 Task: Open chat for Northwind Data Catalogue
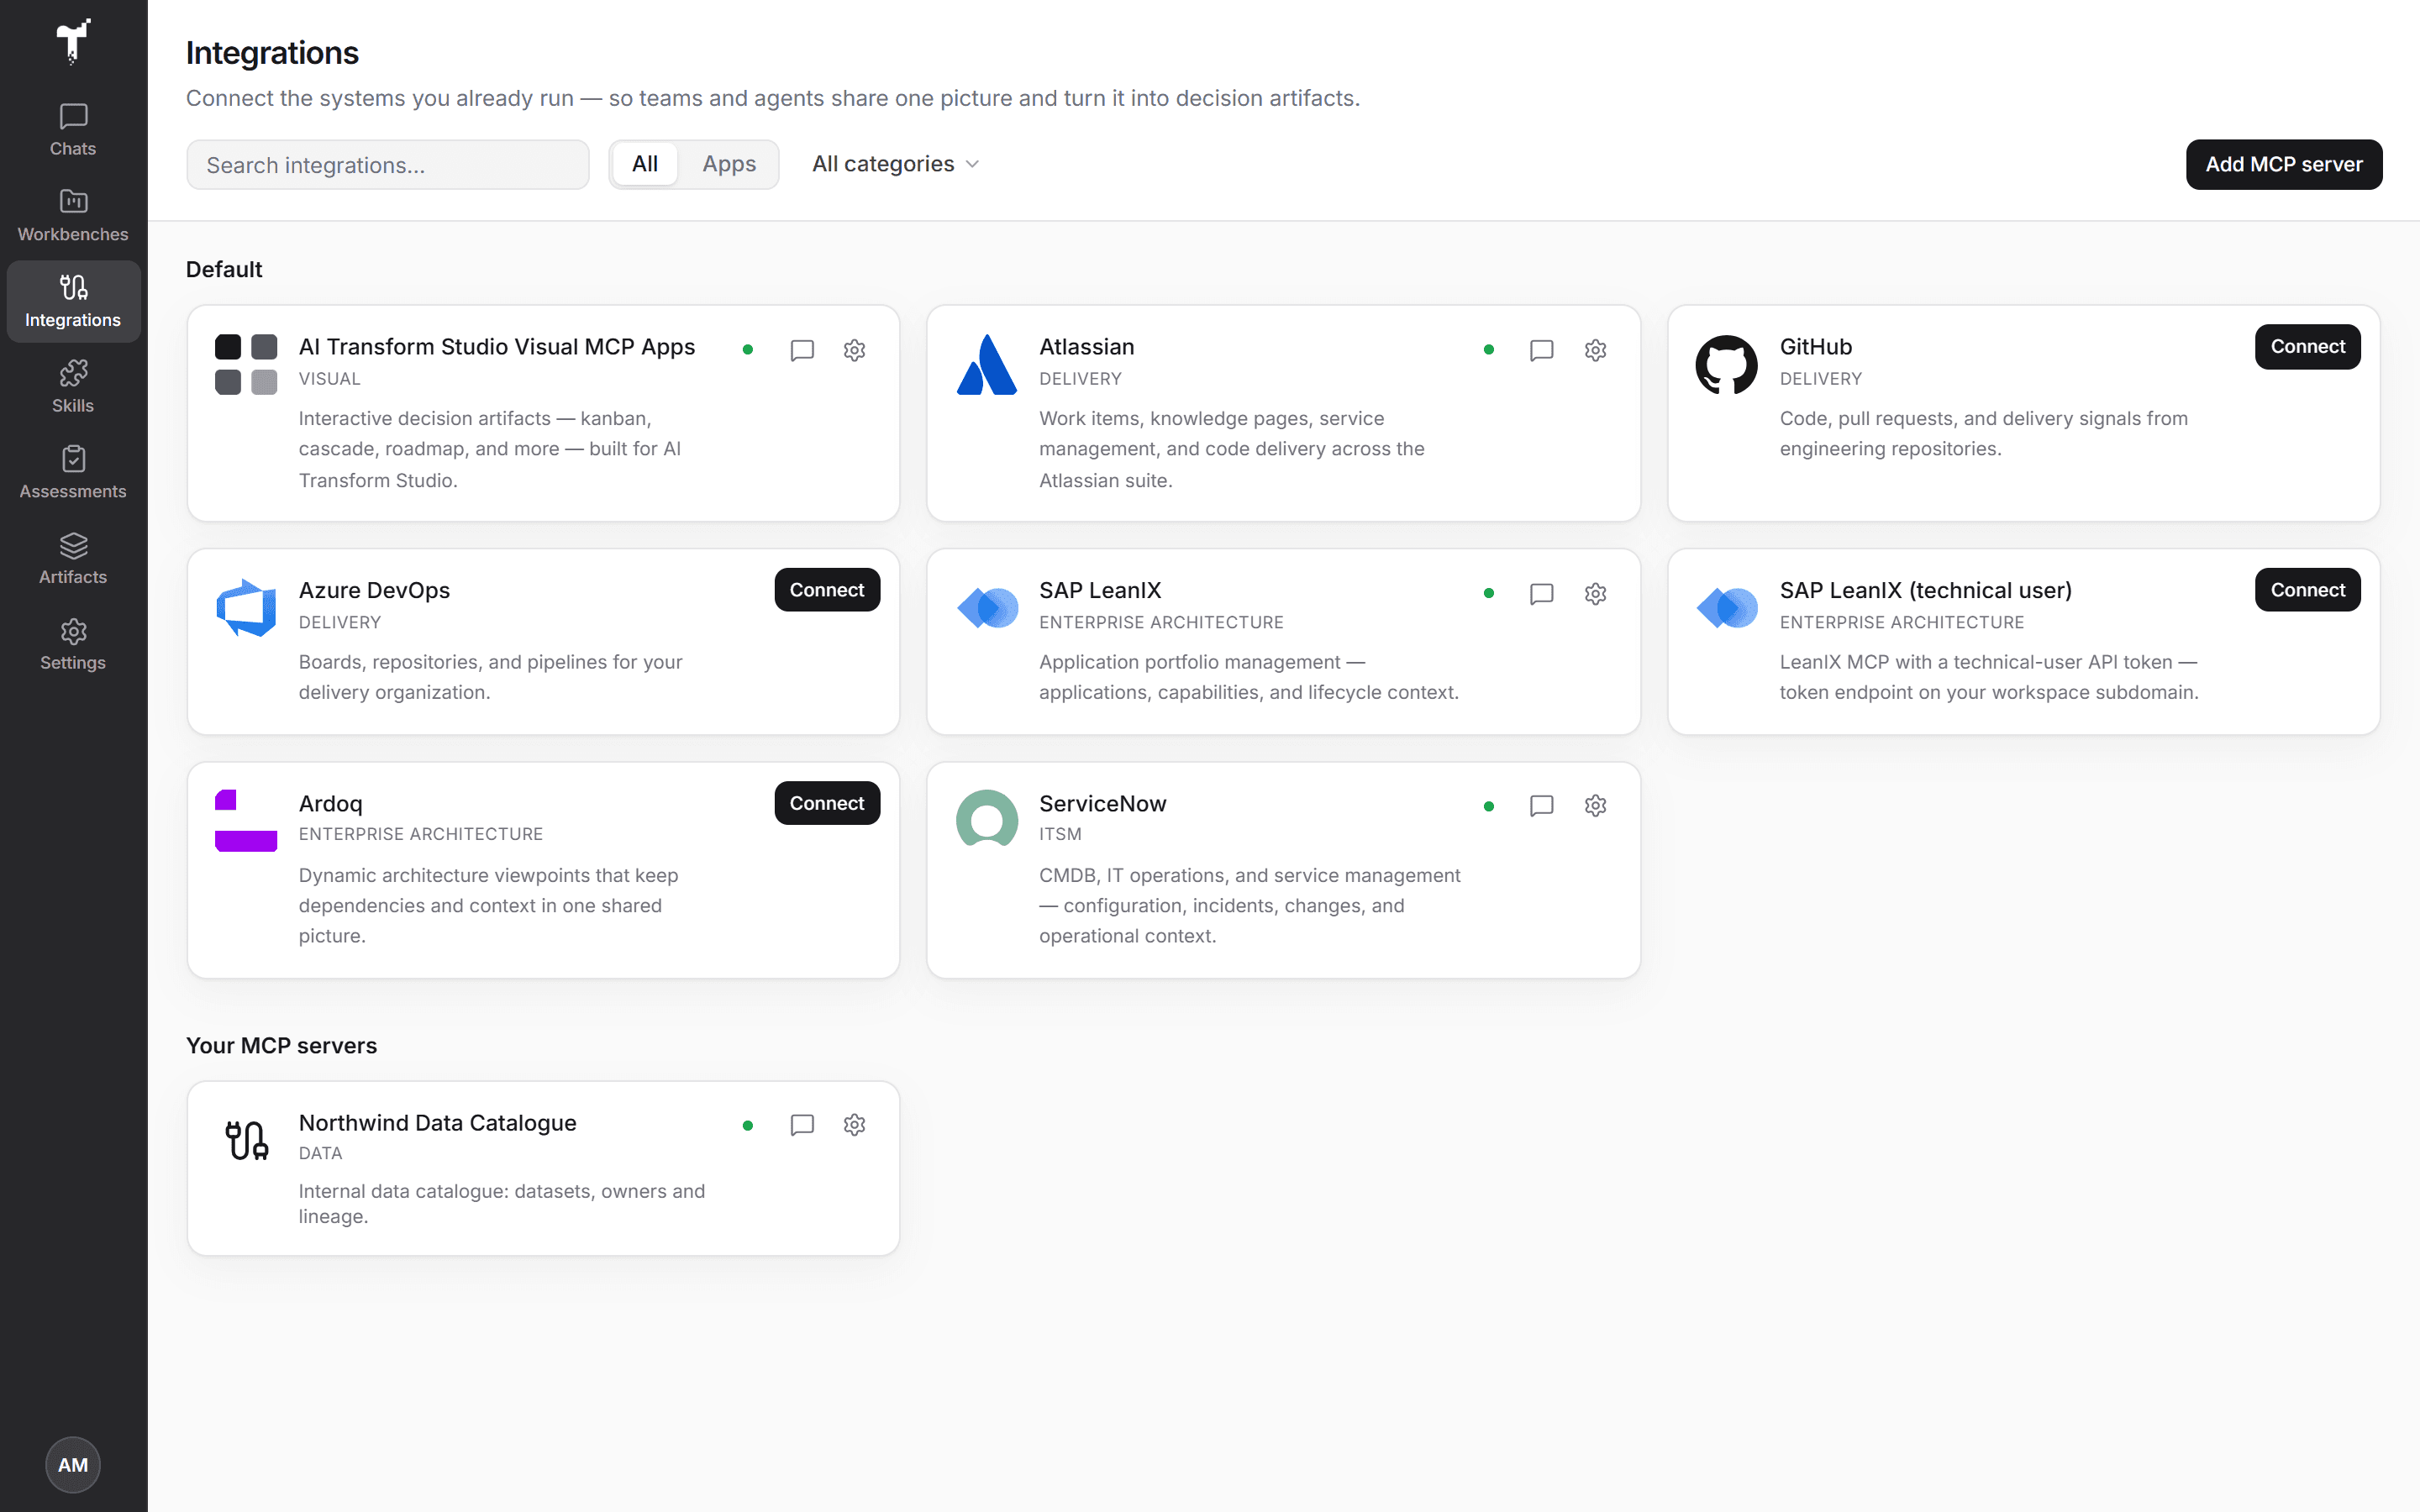pos(802,1125)
